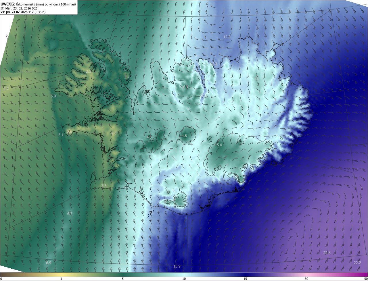This screenshot has height=281, width=368.
Task: Click the colorbar tick label '50'
Action: (366, 279)
